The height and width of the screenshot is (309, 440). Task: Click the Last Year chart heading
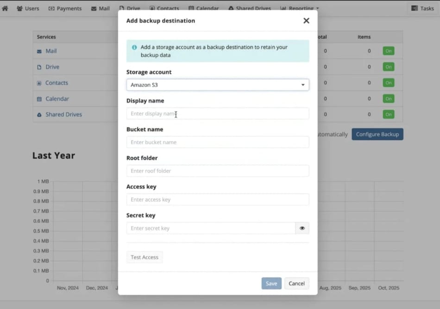[x=54, y=156]
